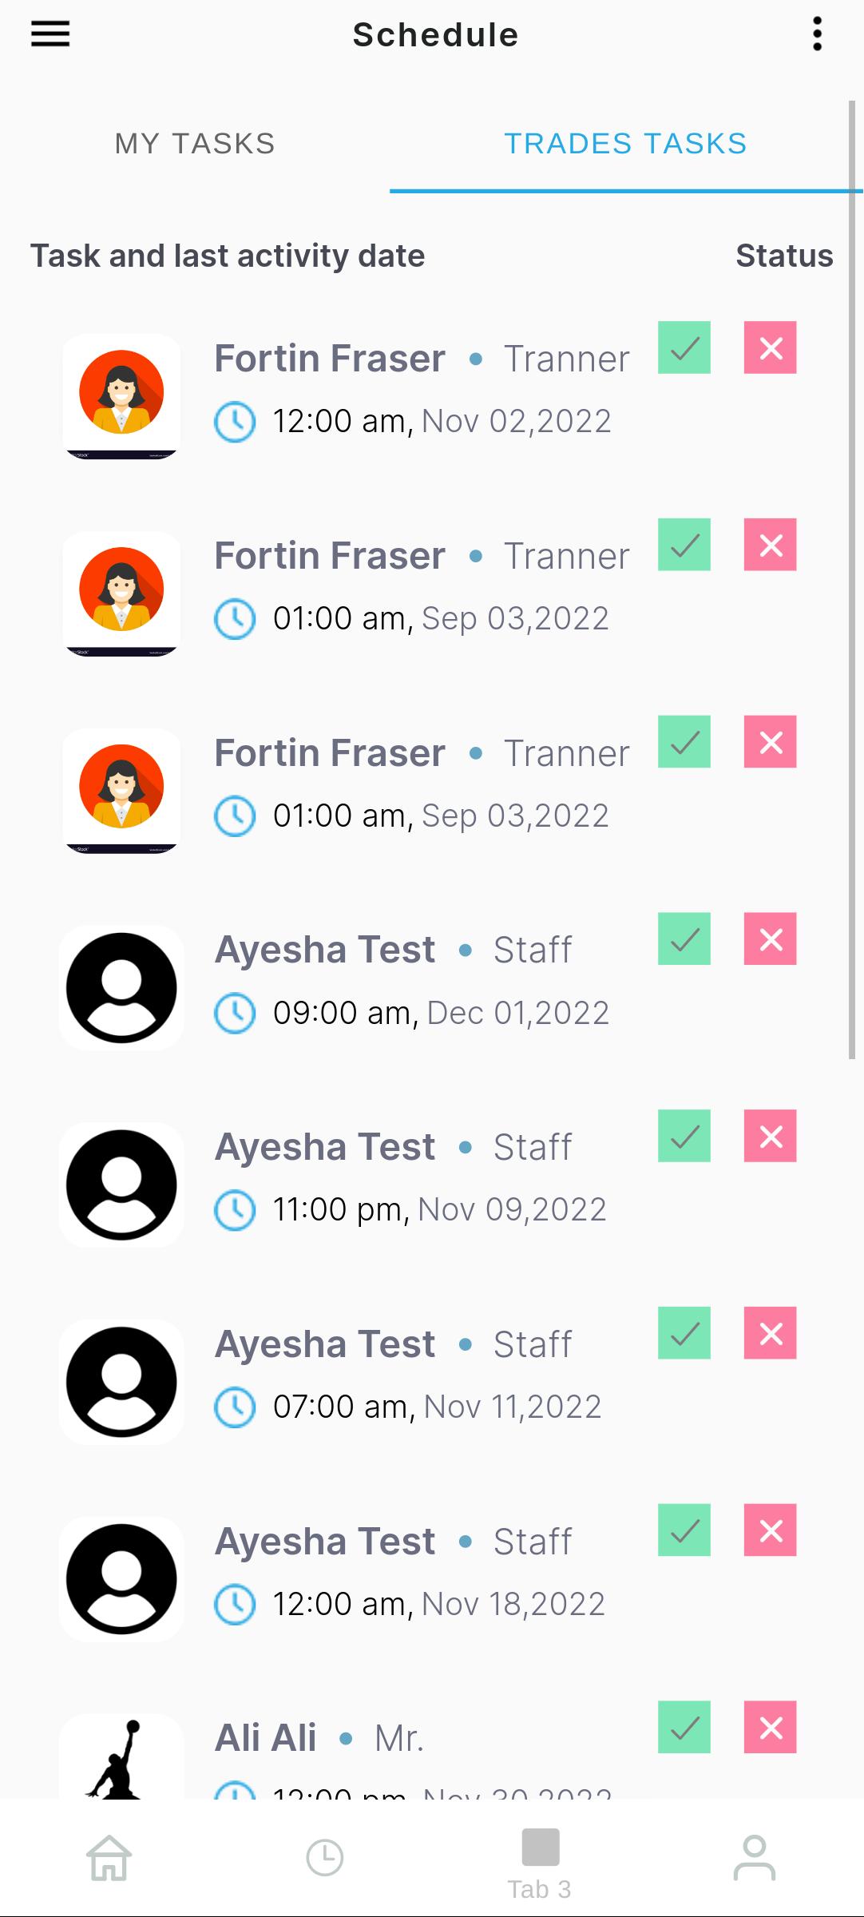Approve Ayesha Test Dec 01 task
The image size is (864, 1917).
pos(684,939)
